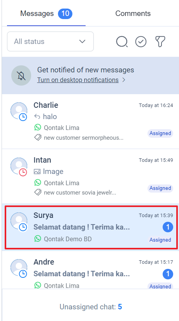This screenshot has width=179, height=321.
Task: Switch to the Messages tab
Action: click(x=46, y=14)
